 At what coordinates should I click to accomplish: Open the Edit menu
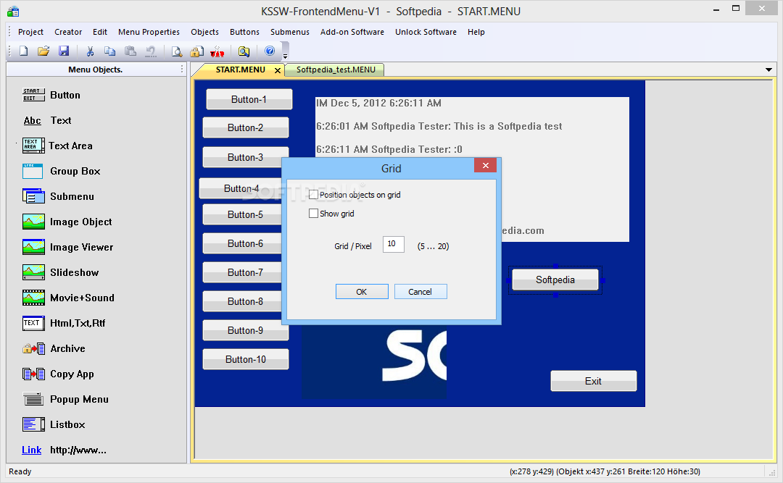100,32
